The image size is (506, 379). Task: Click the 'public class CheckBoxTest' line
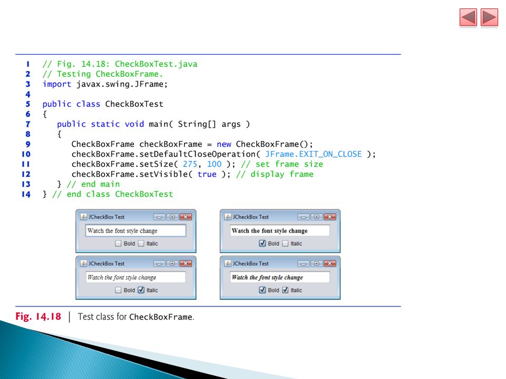click(x=103, y=104)
